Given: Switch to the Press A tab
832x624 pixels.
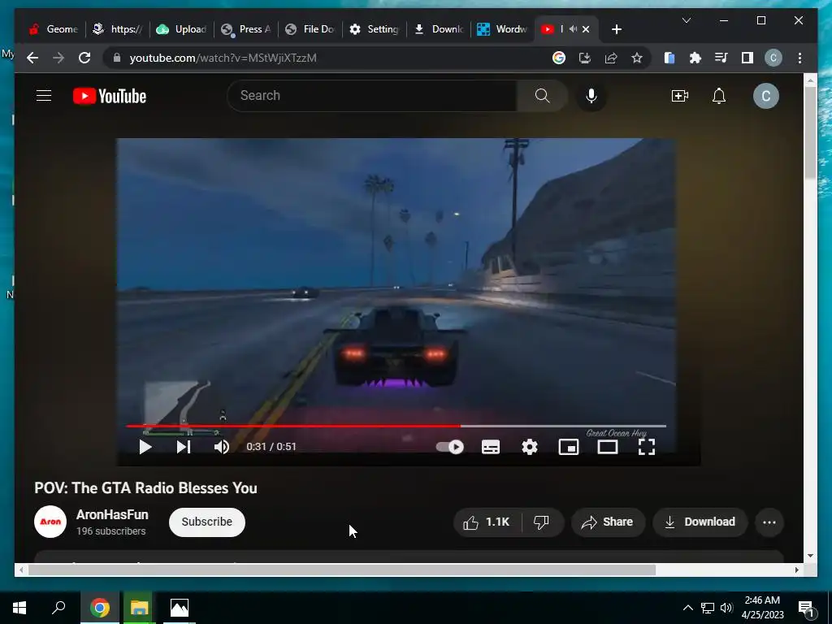Looking at the screenshot, I should (245, 29).
